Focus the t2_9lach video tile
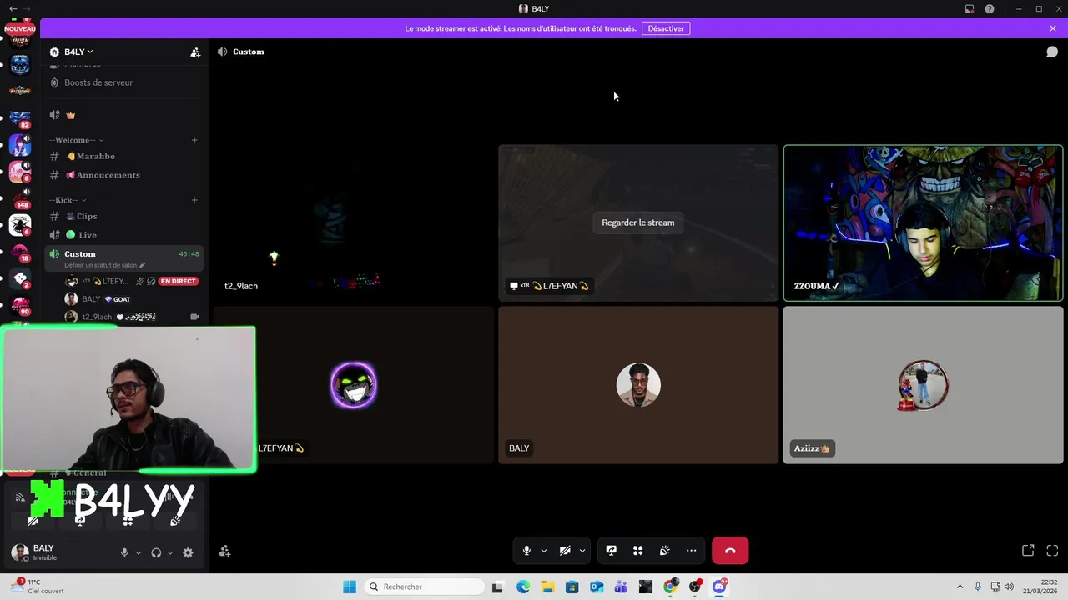The width and height of the screenshot is (1068, 600). [x=354, y=222]
